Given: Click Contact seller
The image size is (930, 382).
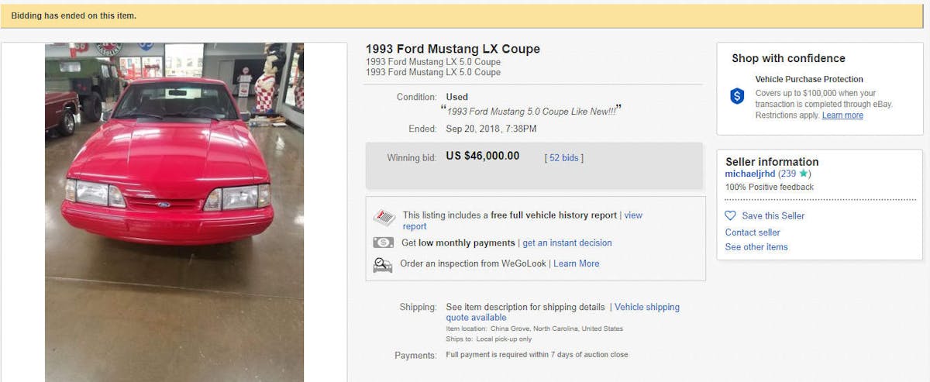Looking at the screenshot, I should point(753,232).
